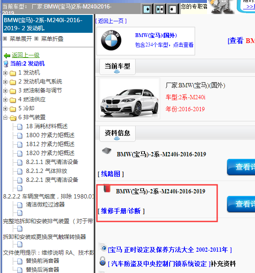The image size is (255, 273).
Task: Click the 查看 BM link at right edge
Action: point(241,41)
